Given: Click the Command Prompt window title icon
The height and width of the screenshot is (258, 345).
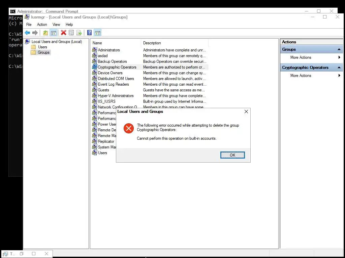Looking at the screenshot, I should click(x=13, y=11).
